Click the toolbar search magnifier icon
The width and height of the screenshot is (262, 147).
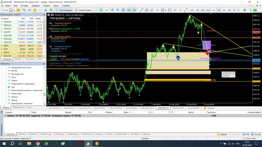click(239, 10)
